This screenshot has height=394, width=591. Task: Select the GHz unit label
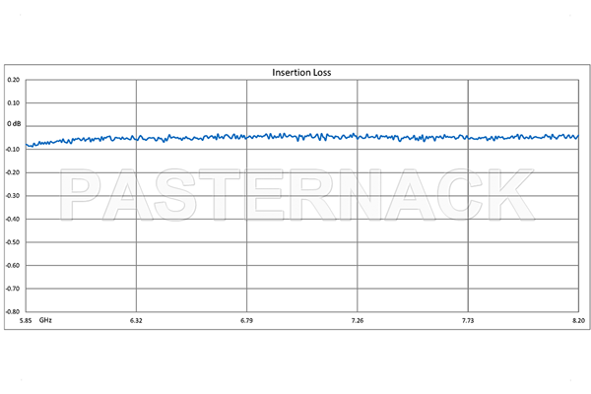coord(46,321)
